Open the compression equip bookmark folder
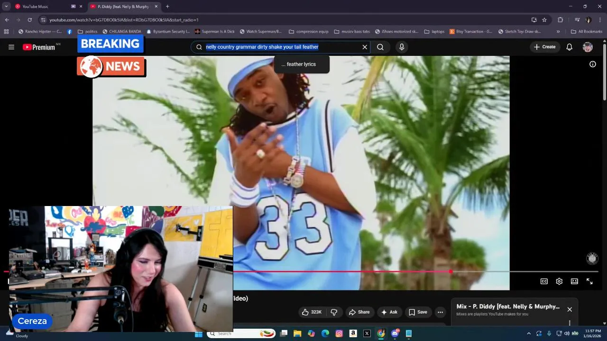The height and width of the screenshot is (341, 607). 309,32
